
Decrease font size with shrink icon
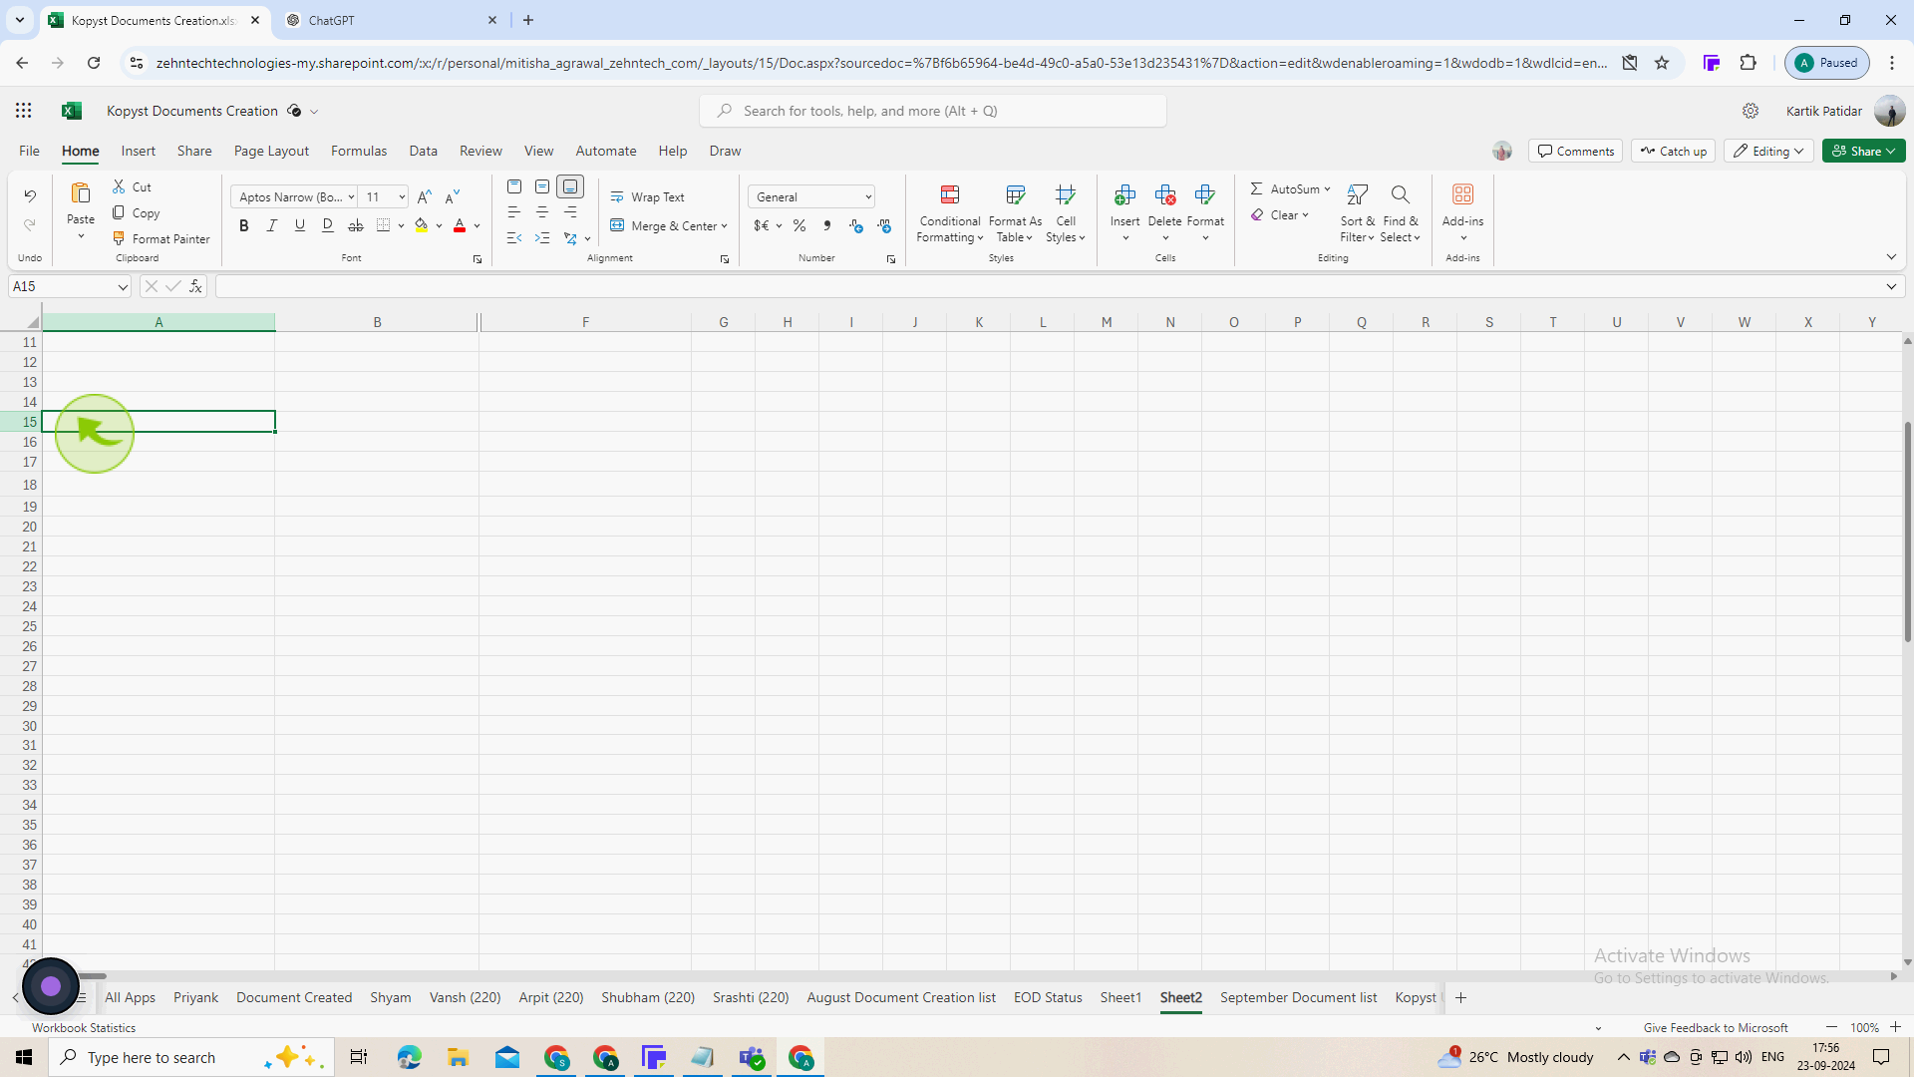[x=453, y=196]
